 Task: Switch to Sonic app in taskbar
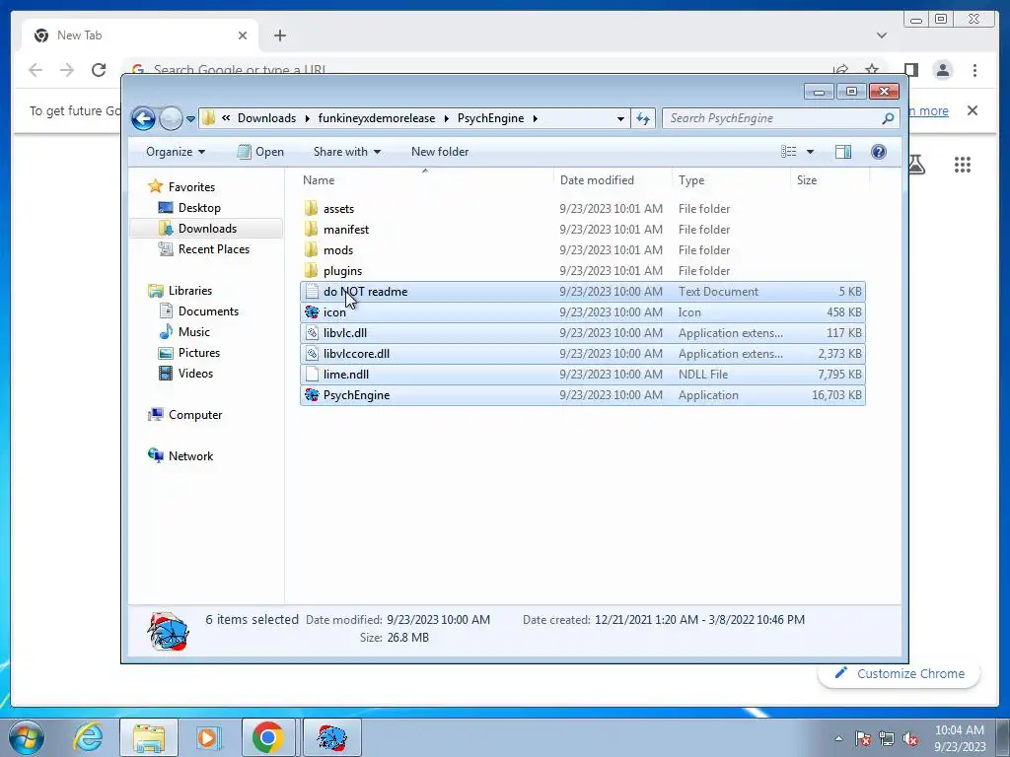(x=331, y=737)
